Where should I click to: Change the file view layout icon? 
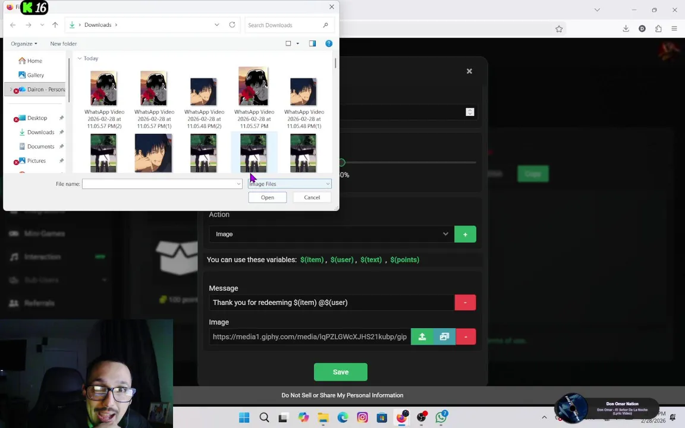click(288, 43)
